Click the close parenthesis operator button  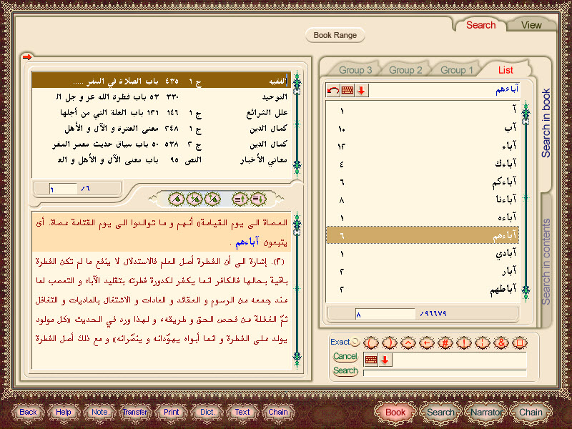(390, 342)
